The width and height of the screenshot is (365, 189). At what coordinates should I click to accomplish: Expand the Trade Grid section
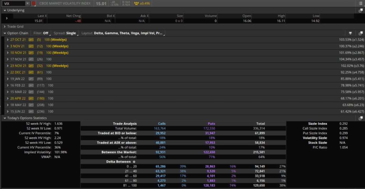click(5, 27)
